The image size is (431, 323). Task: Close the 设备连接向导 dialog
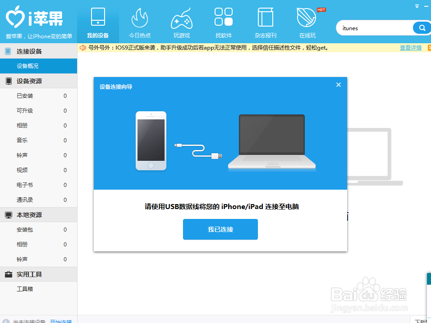pyautogui.click(x=339, y=85)
